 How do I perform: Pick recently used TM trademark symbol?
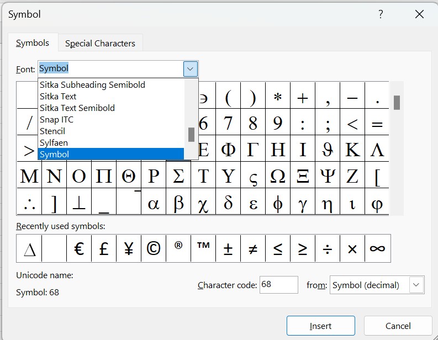[x=203, y=248]
